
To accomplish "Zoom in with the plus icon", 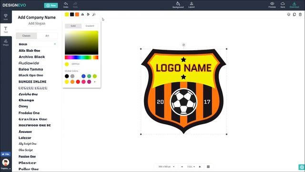I will pyautogui.click(x=200, y=167).
